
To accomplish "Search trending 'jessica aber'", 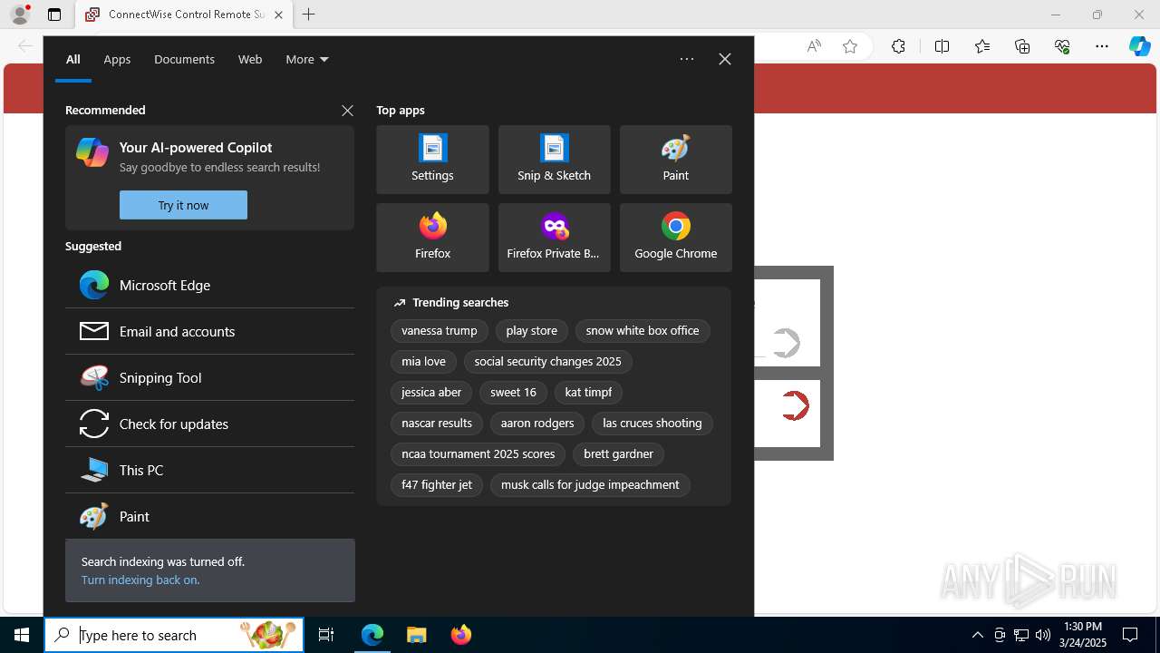I will point(431,393).
